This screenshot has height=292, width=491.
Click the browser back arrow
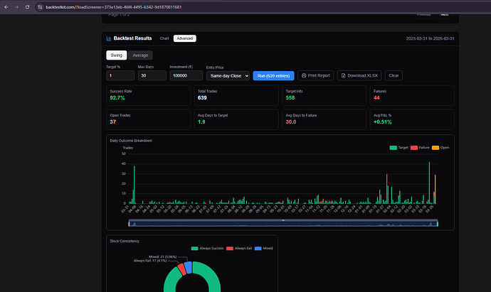(x=6, y=6)
